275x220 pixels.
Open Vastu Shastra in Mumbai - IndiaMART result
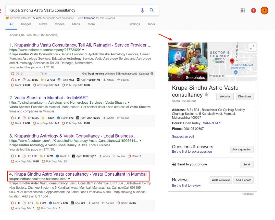51,98
